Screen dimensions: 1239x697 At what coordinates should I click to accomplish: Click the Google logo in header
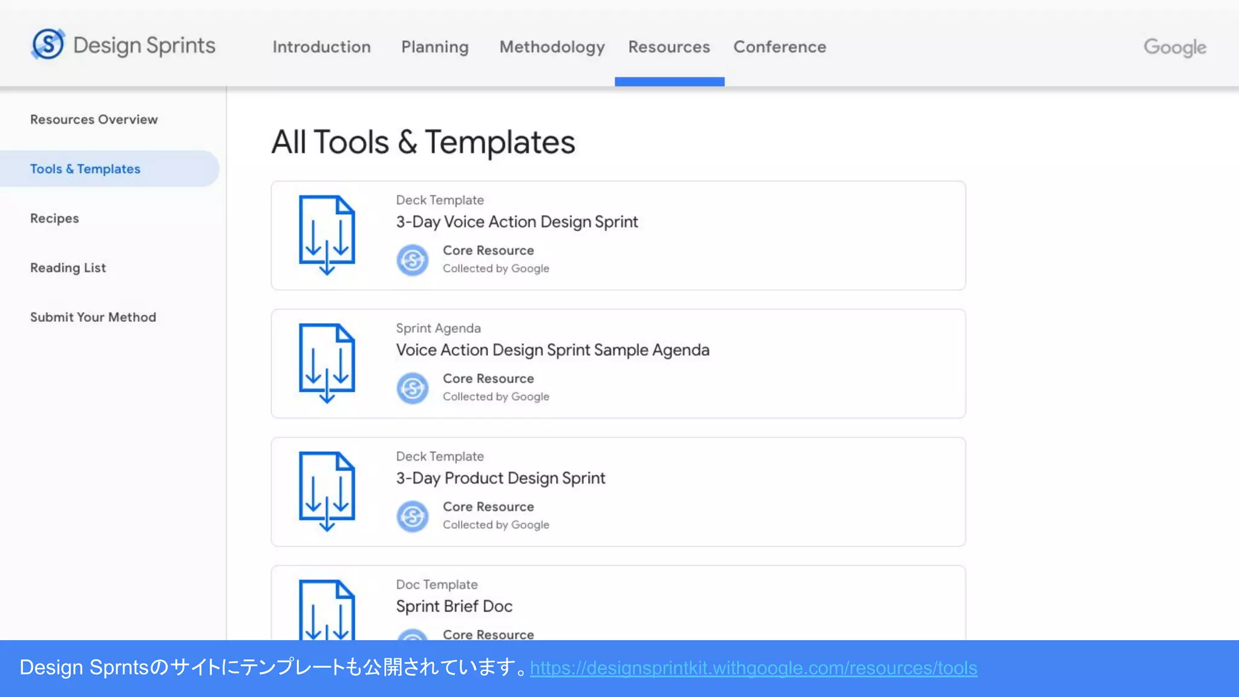pyautogui.click(x=1175, y=47)
